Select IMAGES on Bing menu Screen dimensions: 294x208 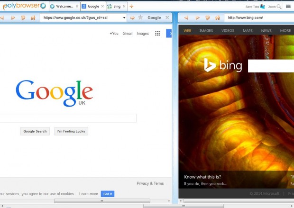(x=206, y=30)
